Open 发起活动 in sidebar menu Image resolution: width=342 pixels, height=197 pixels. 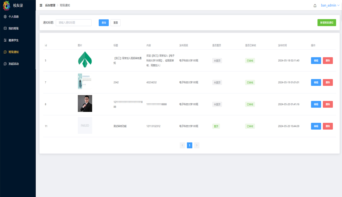tap(14, 64)
